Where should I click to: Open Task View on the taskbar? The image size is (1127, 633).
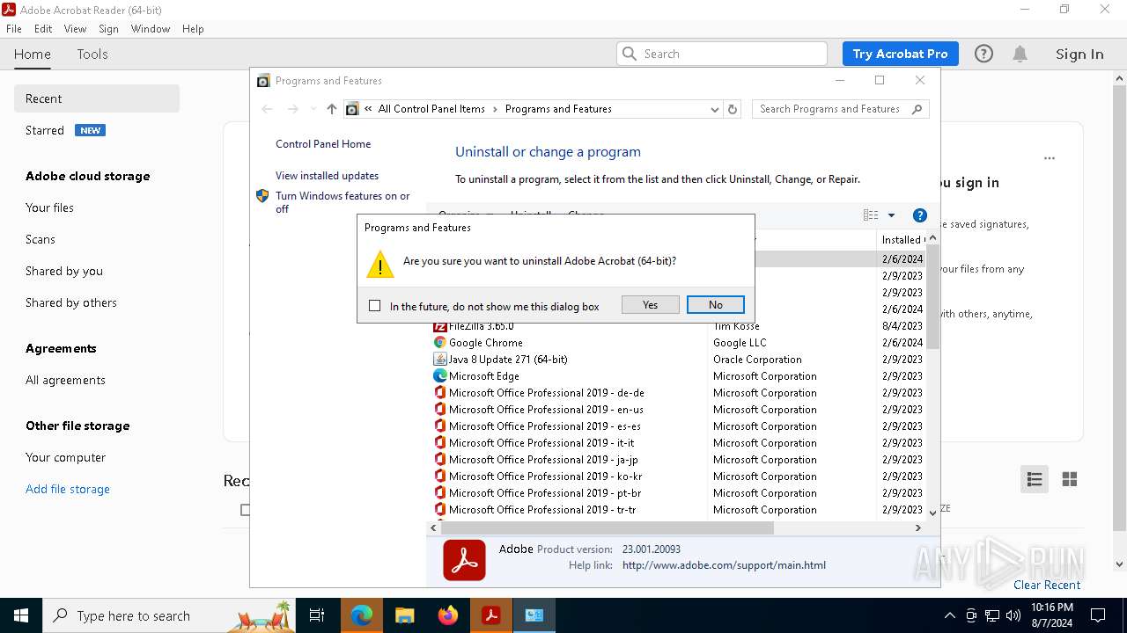tap(317, 615)
